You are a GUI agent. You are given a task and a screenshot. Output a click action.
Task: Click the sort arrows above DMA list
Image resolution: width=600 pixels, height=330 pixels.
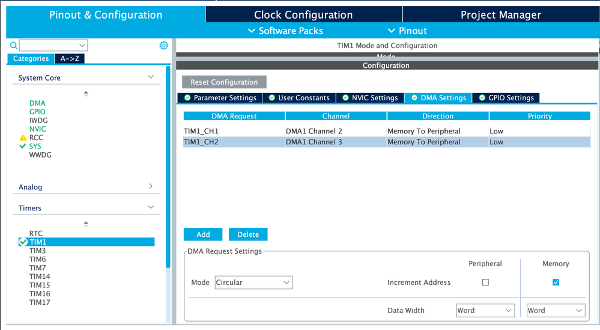pyautogui.click(x=86, y=93)
